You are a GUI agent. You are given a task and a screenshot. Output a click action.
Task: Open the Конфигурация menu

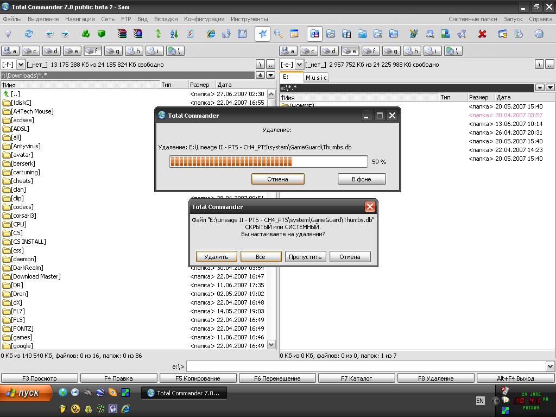coord(204,19)
